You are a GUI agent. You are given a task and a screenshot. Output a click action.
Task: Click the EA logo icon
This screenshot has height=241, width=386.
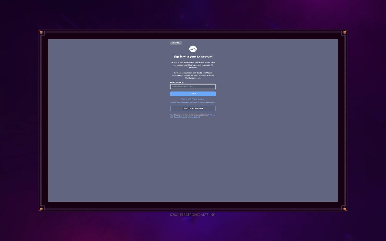193,49
